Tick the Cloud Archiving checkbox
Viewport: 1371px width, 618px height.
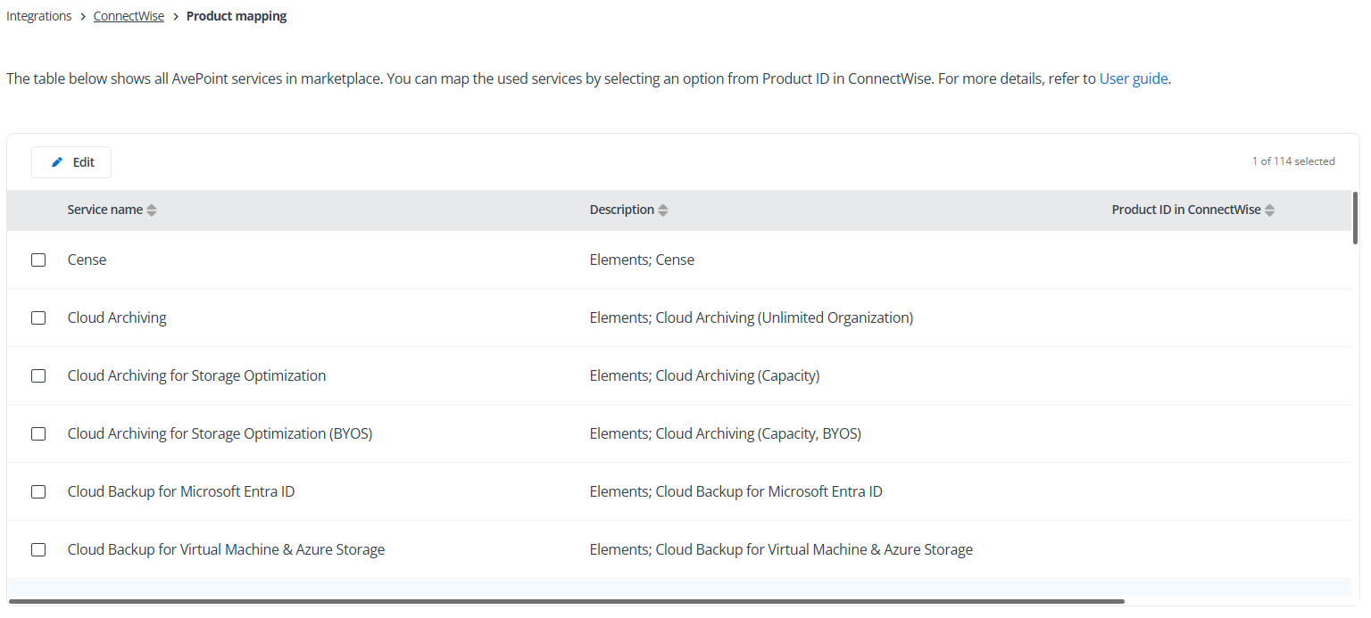point(38,318)
